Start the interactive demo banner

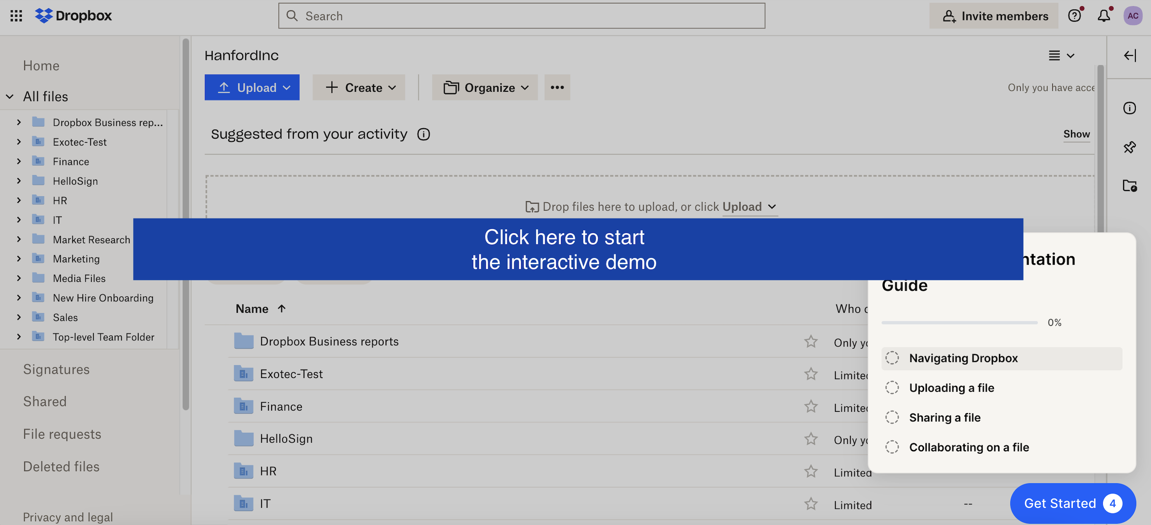578,249
